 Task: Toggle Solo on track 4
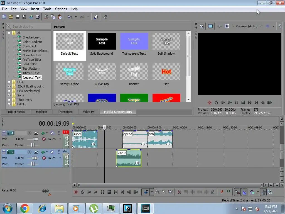(x=59, y=133)
